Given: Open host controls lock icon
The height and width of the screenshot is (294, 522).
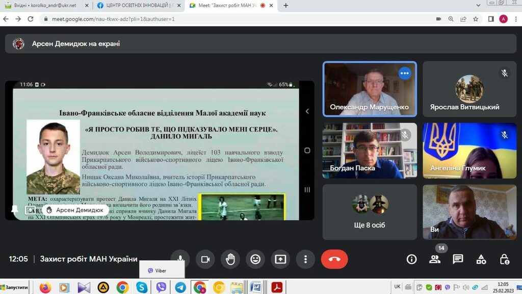Looking at the screenshot, I should point(504,259).
